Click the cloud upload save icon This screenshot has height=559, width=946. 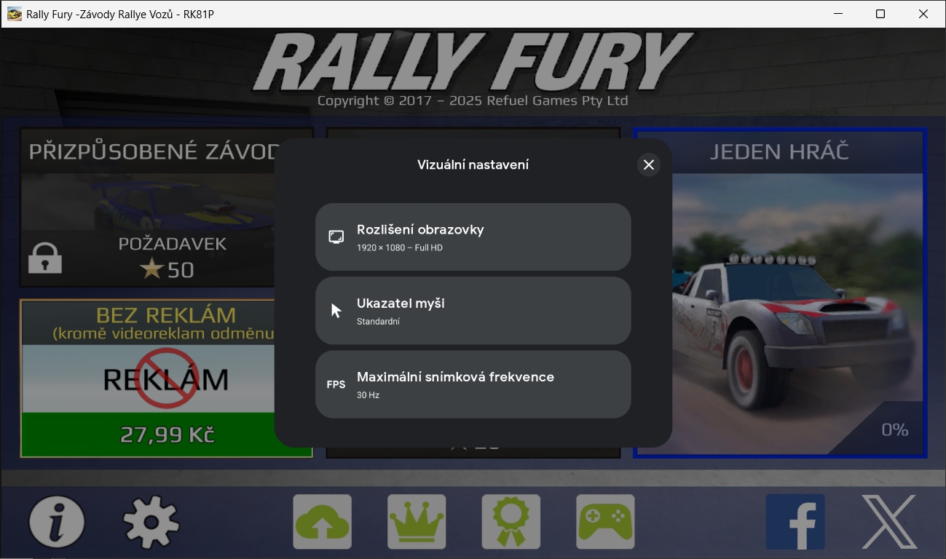pos(322,522)
